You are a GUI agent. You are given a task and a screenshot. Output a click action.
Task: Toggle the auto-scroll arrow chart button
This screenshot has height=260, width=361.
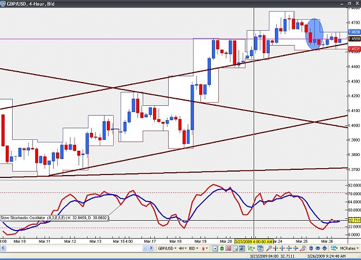(x=215, y=248)
